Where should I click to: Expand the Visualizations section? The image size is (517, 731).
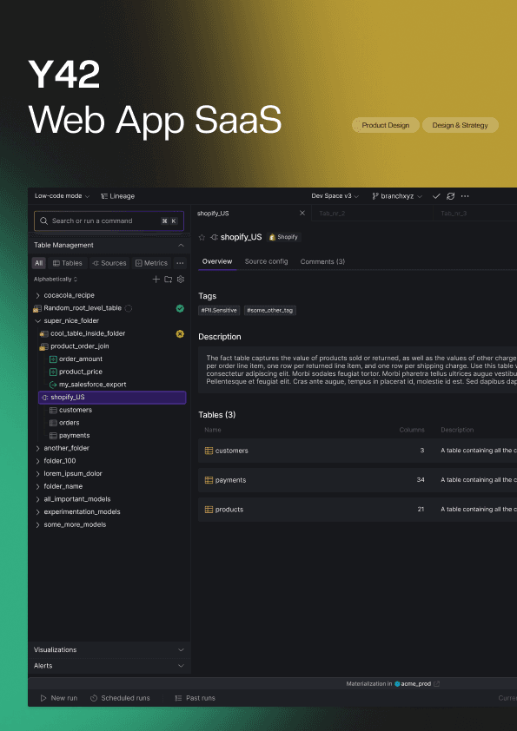(109, 649)
